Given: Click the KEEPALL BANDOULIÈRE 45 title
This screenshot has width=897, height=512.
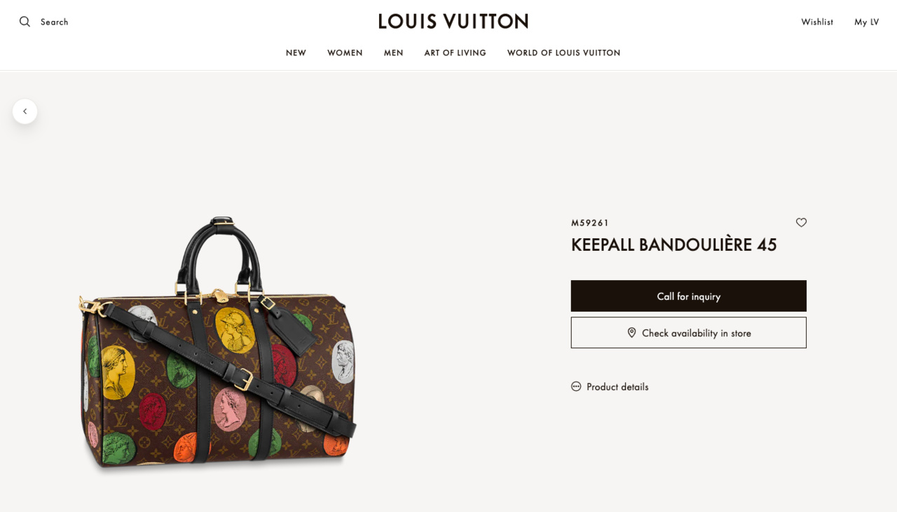Looking at the screenshot, I should click(674, 245).
